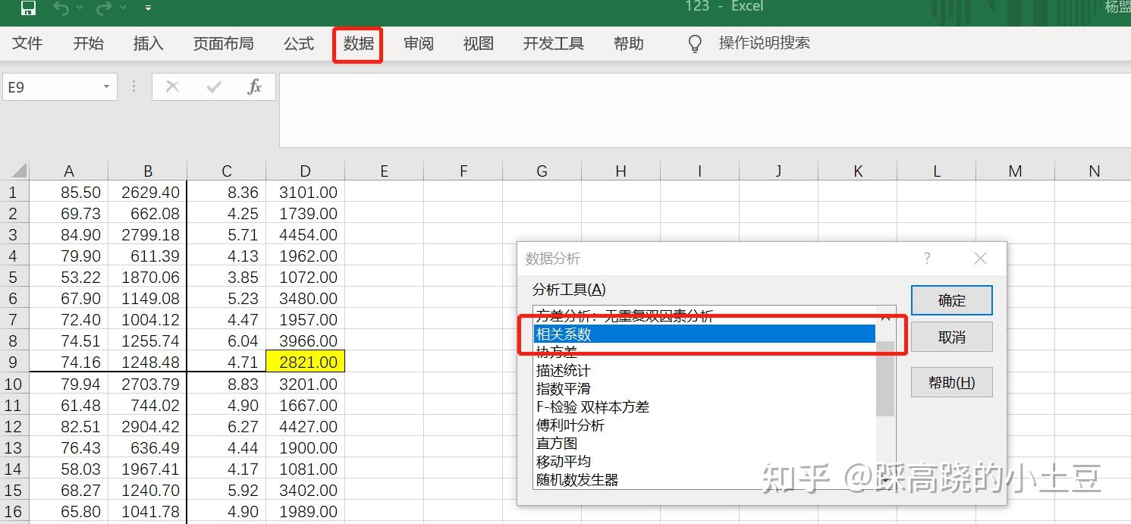Open the 文件 menu

pyautogui.click(x=28, y=43)
